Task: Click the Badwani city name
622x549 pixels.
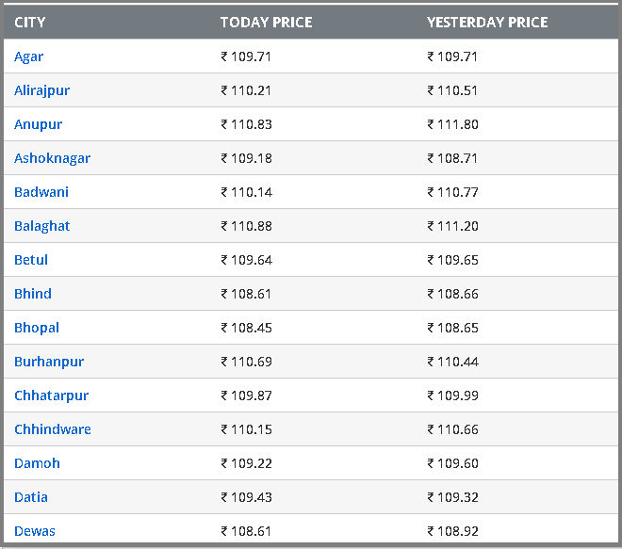Action: point(41,192)
